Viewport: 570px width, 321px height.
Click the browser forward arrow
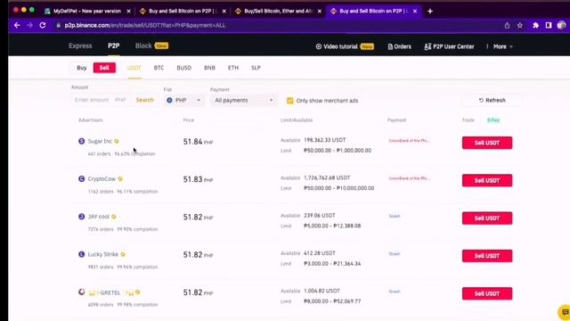click(x=29, y=25)
